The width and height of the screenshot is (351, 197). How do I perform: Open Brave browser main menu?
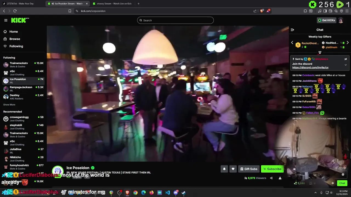[x=347, y=11]
